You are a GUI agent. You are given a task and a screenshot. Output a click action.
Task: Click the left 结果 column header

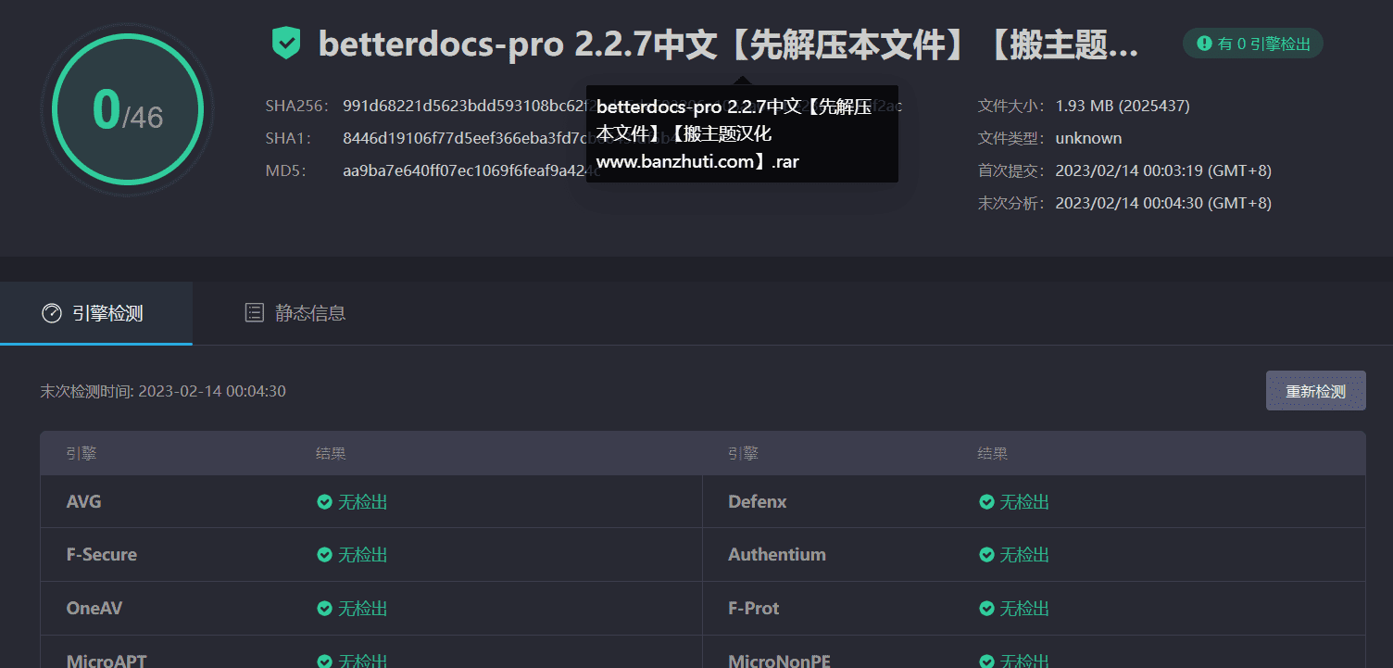click(x=331, y=453)
